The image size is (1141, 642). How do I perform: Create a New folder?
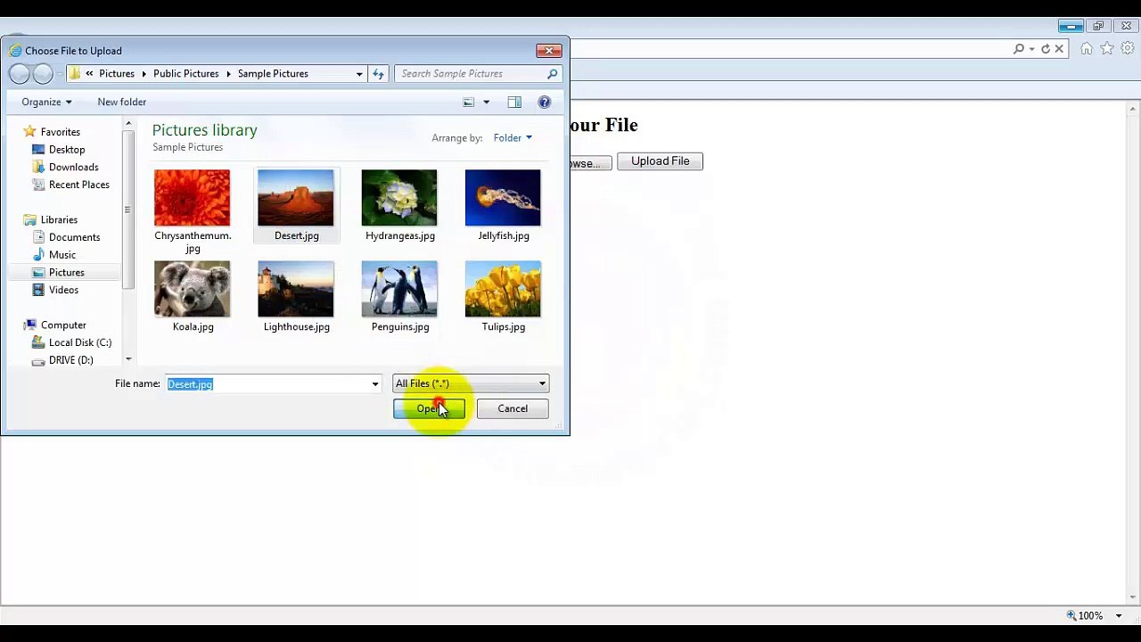click(122, 102)
